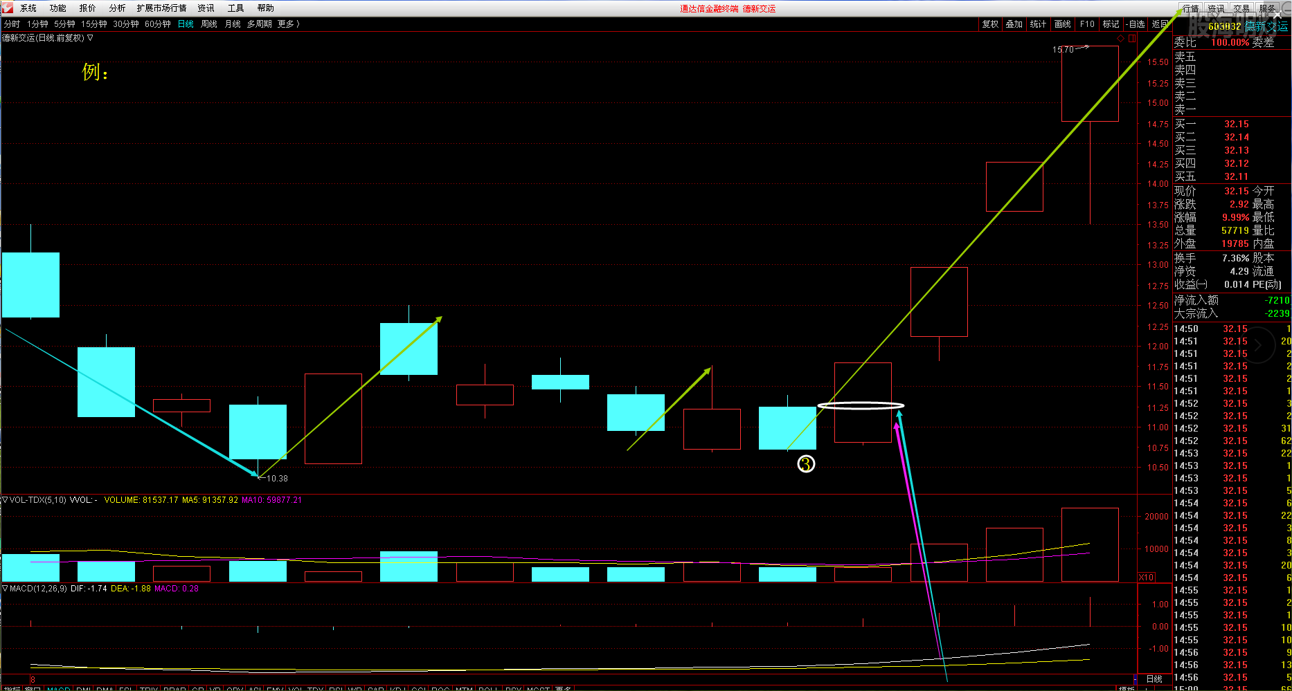
Task: Open the 帮助 menu
Action: pos(266,8)
